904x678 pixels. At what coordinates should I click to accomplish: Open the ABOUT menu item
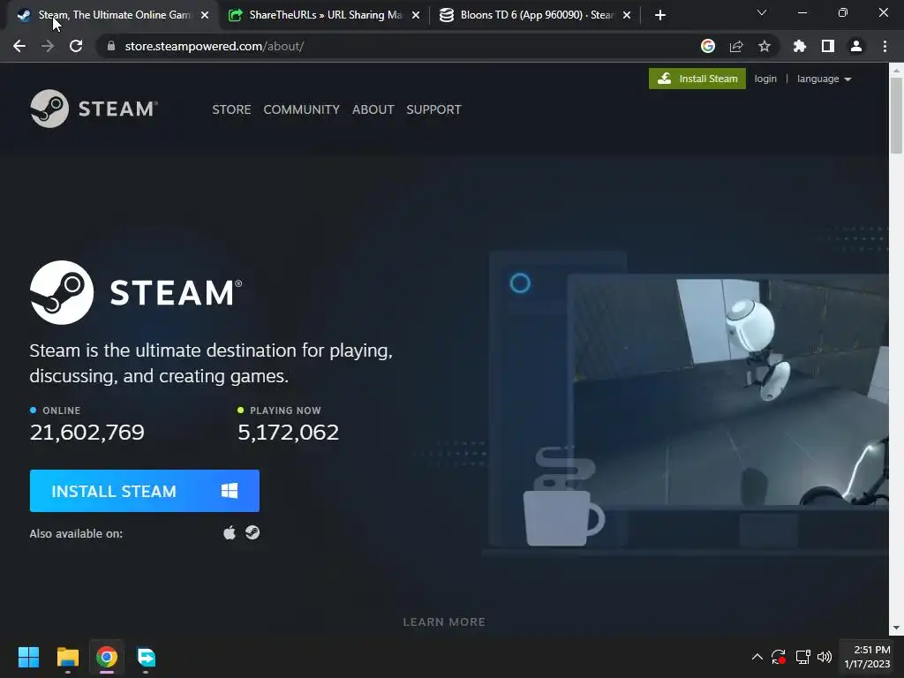click(373, 109)
